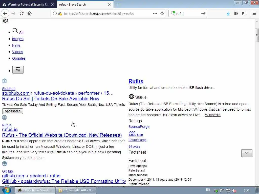The width and height of the screenshot is (259, 194).
Task: Open the browser home page
Action: coord(30,14)
